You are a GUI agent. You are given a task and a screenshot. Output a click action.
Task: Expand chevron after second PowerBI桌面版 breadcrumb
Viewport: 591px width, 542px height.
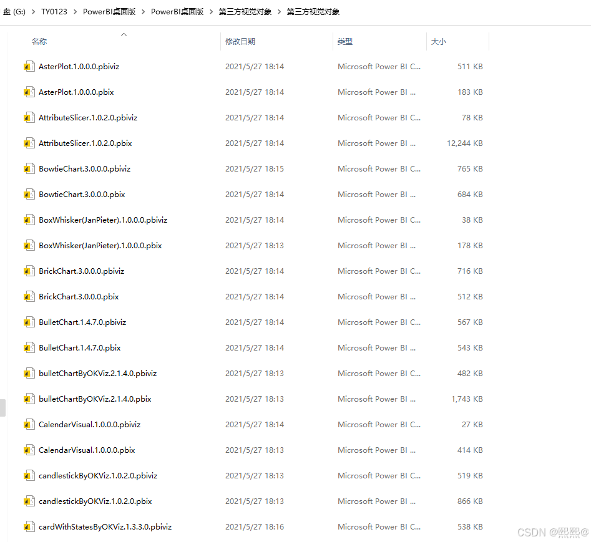point(211,12)
